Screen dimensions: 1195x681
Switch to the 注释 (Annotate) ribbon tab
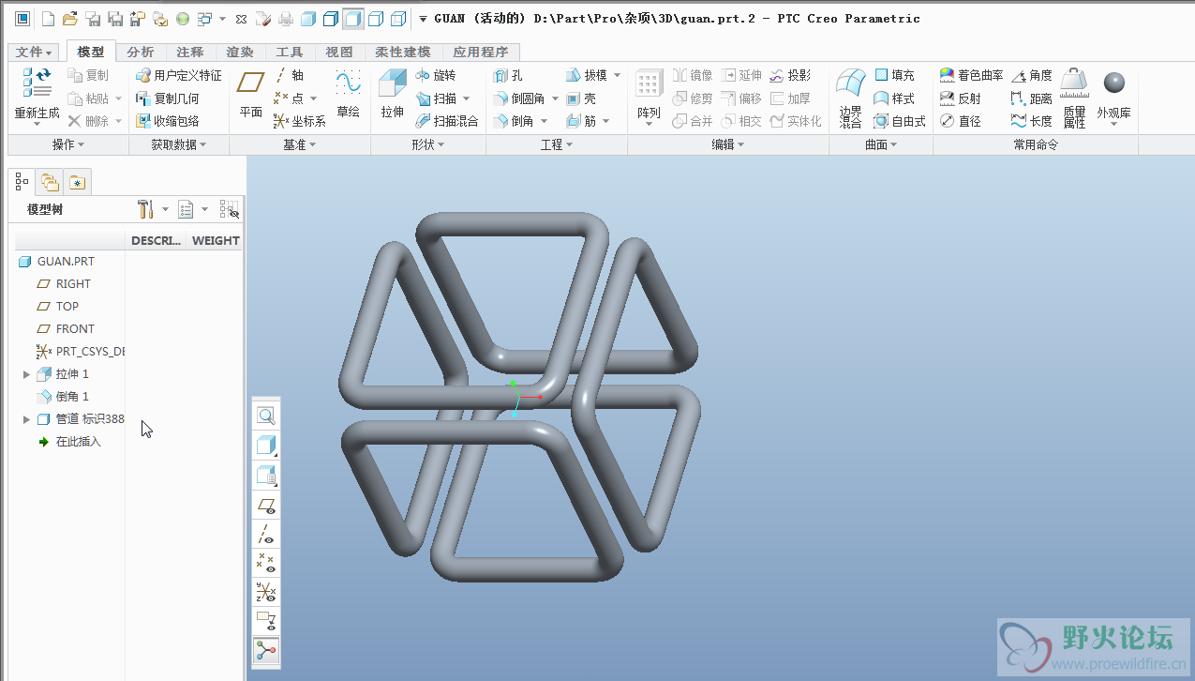point(190,53)
